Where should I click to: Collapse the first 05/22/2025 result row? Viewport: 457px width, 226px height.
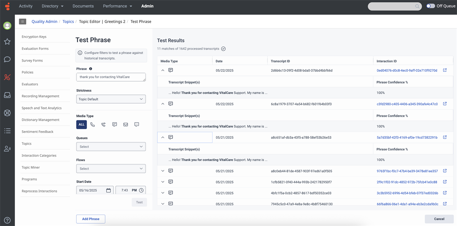pos(163,70)
